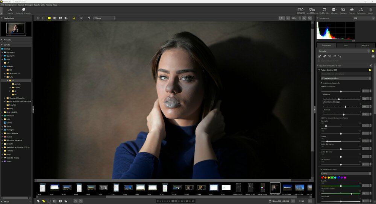Click the Stampa printer icon
376x204 pixels.
pyautogui.click(x=352, y=11)
